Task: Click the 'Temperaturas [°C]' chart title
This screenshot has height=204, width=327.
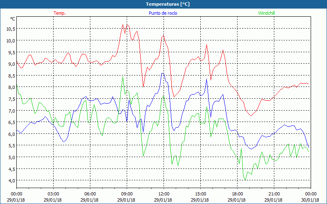Action: coord(168,4)
